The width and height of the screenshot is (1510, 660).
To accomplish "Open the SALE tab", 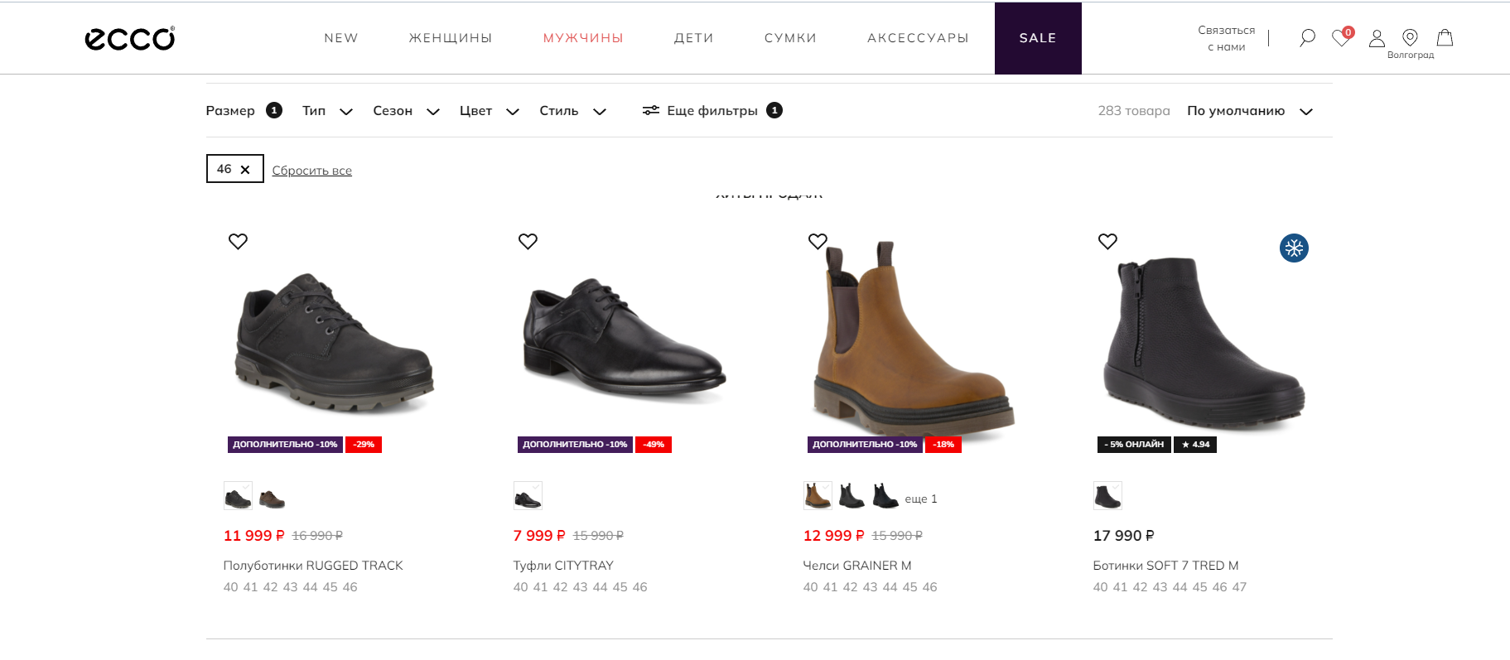I will pos(1038,38).
